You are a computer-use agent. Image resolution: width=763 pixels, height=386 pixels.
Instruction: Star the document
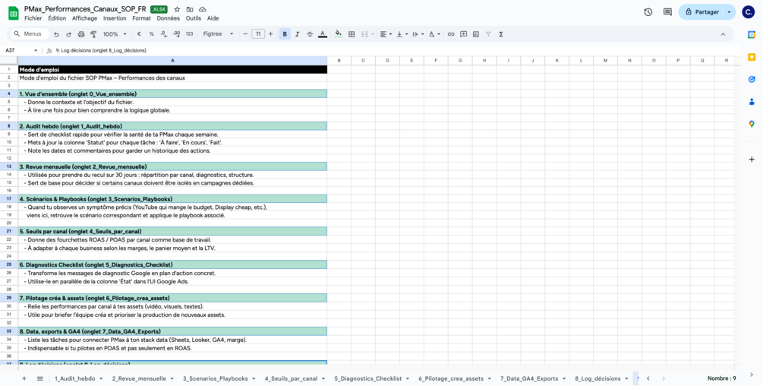click(177, 9)
